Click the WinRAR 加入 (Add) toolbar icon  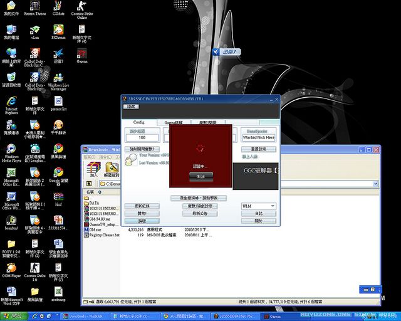coord(93,169)
